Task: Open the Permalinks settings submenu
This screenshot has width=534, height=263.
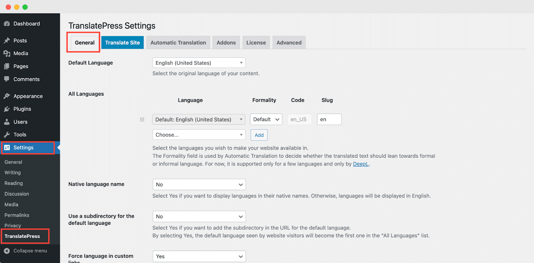Action: click(17, 215)
